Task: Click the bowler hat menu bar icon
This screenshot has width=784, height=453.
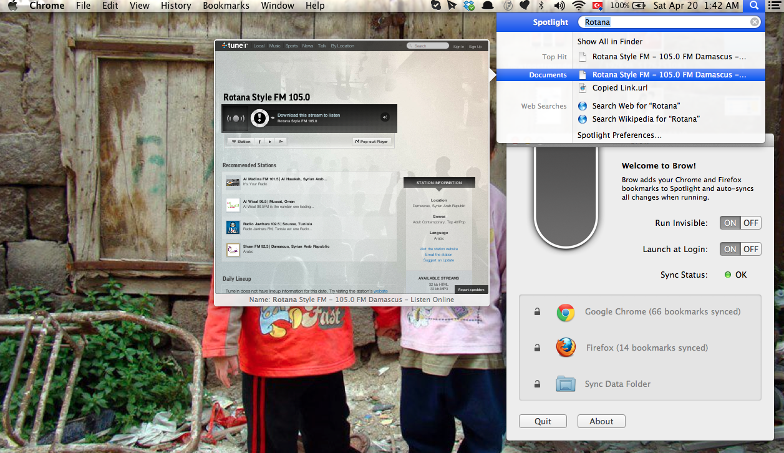Action: (x=488, y=6)
